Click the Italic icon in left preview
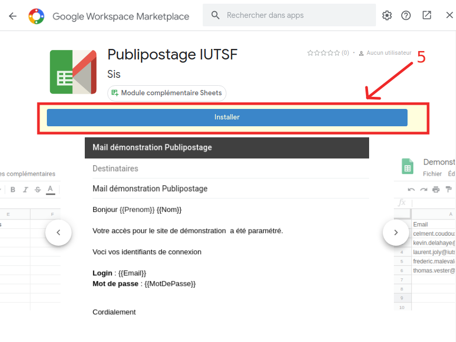456x342 pixels. (26, 190)
